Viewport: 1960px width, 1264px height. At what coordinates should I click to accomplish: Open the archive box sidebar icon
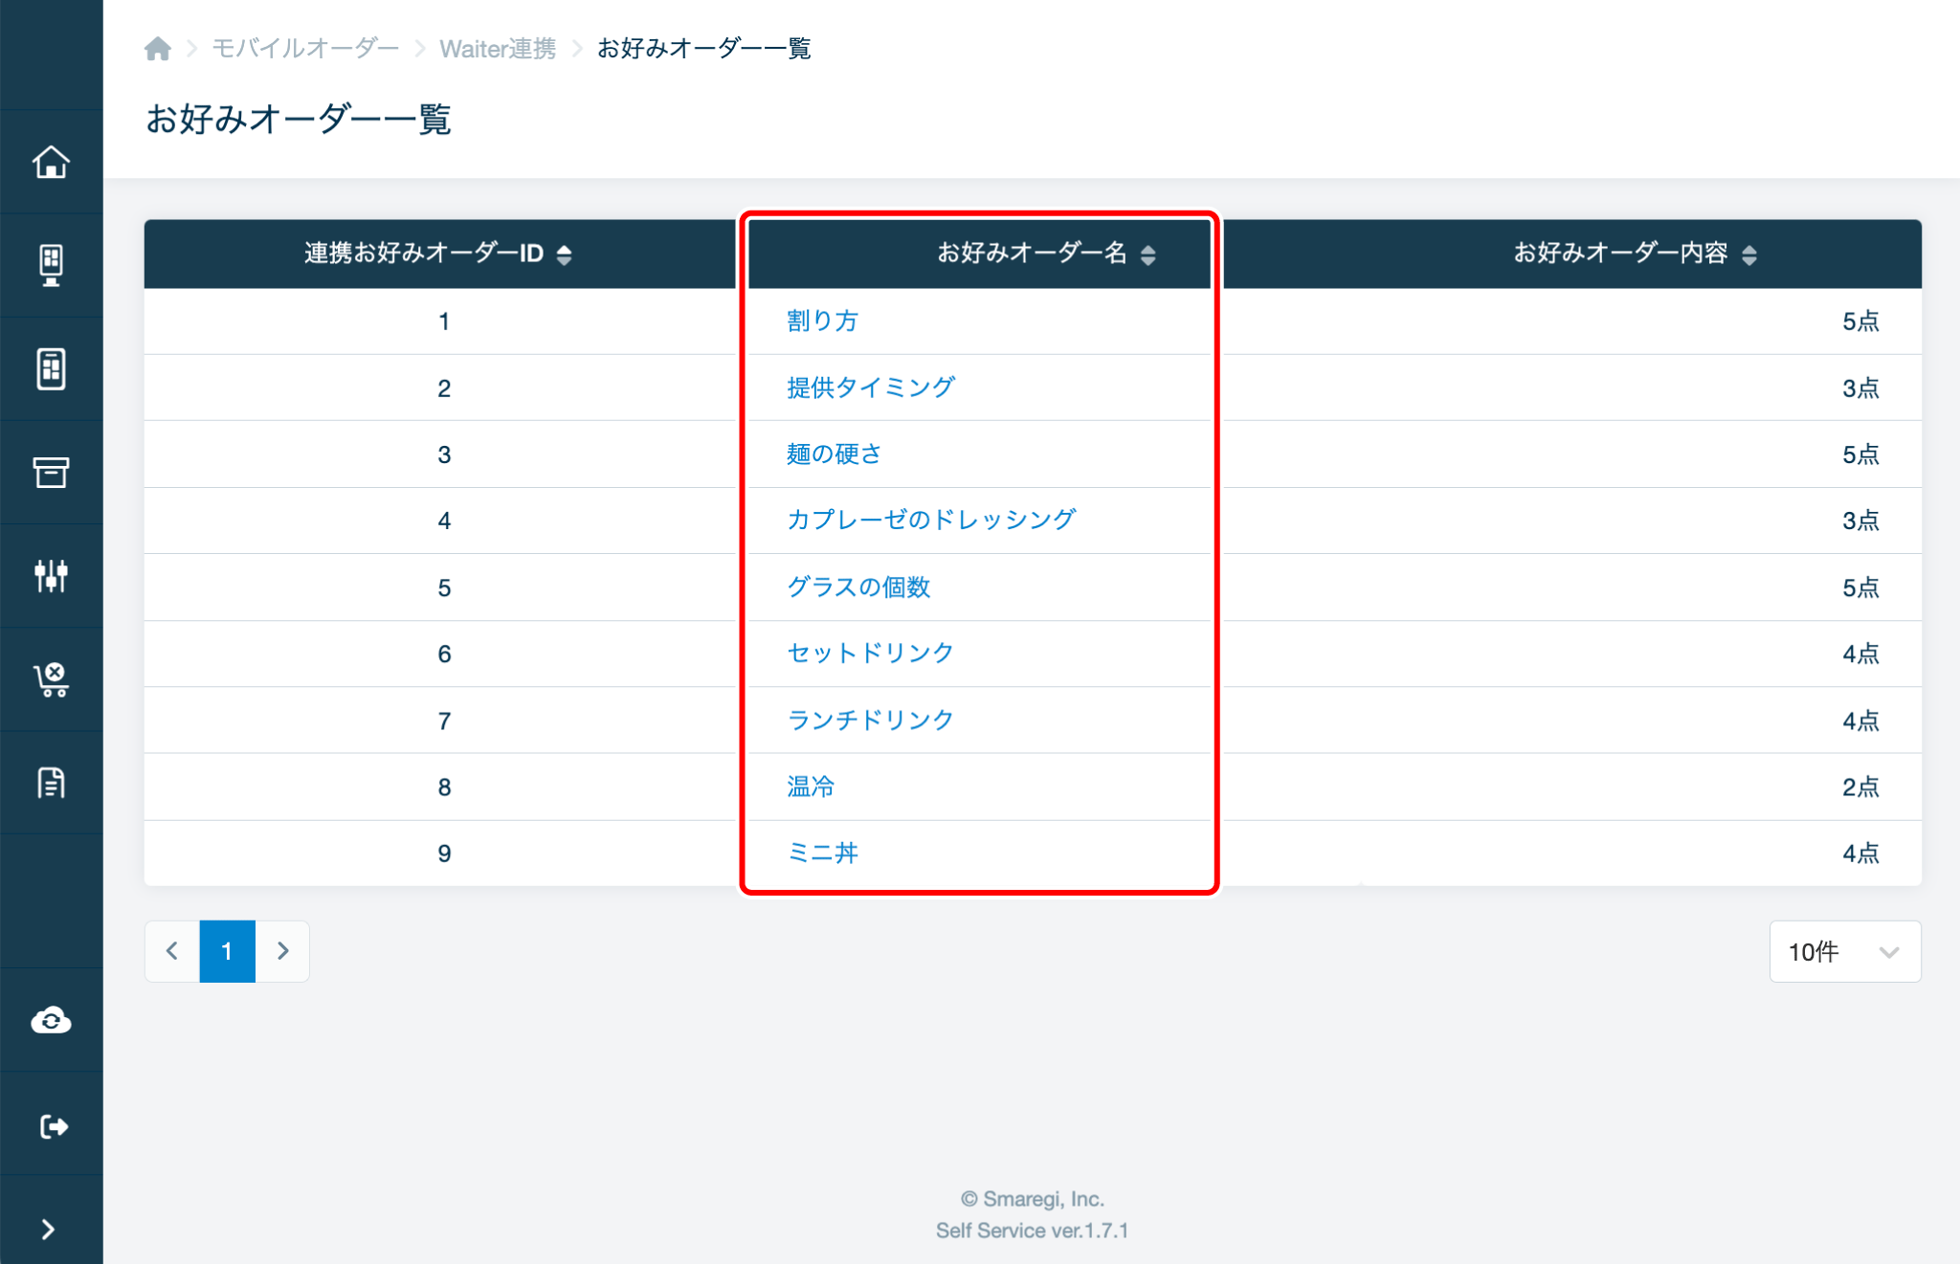(x=51, y=472)
